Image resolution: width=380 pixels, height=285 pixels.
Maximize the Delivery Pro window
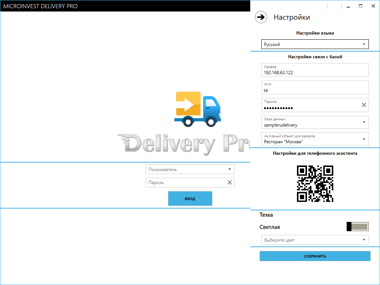361,6
